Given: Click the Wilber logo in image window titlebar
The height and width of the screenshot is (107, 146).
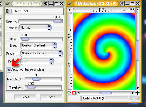Looking at the screenshot, I should coord(69,4).
